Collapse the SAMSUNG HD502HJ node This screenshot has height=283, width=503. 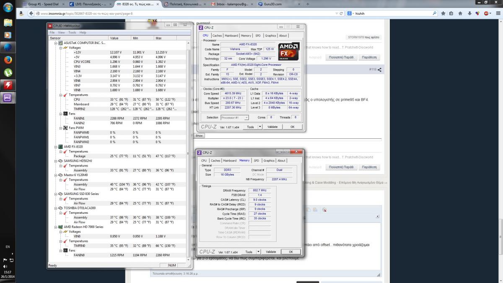[x=56, y=161]
